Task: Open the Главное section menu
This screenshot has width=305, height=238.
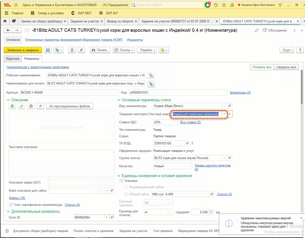Action: click(x=14, y=13)
